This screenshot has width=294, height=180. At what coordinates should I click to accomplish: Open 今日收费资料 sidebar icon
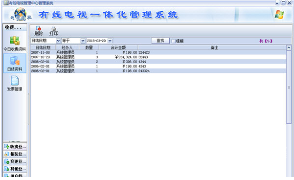(x=15, y=41)
